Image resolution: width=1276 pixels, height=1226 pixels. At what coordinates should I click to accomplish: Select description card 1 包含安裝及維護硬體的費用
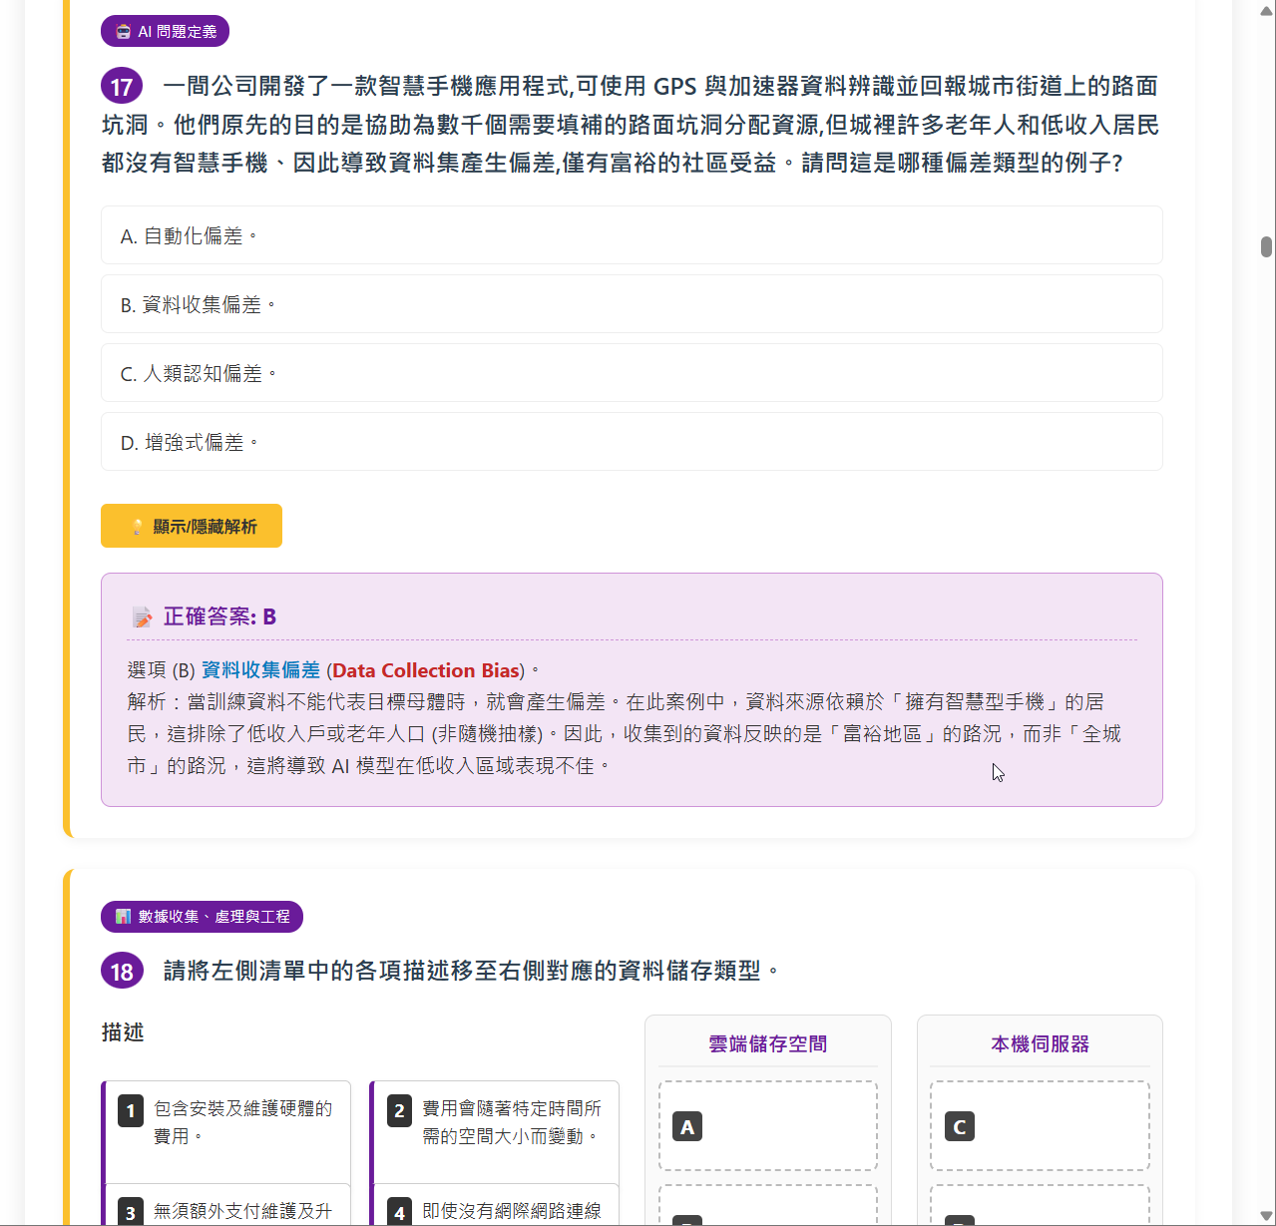(x=226, y=1131)
